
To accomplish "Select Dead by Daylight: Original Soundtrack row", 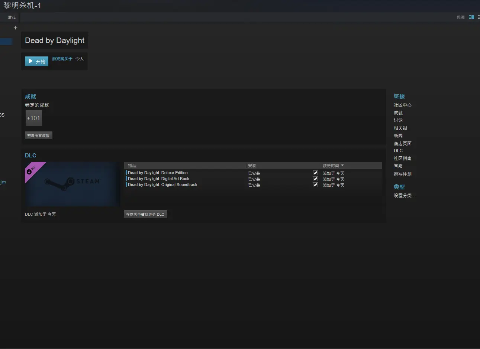I will pyautogui.click(x=254, y=185).
